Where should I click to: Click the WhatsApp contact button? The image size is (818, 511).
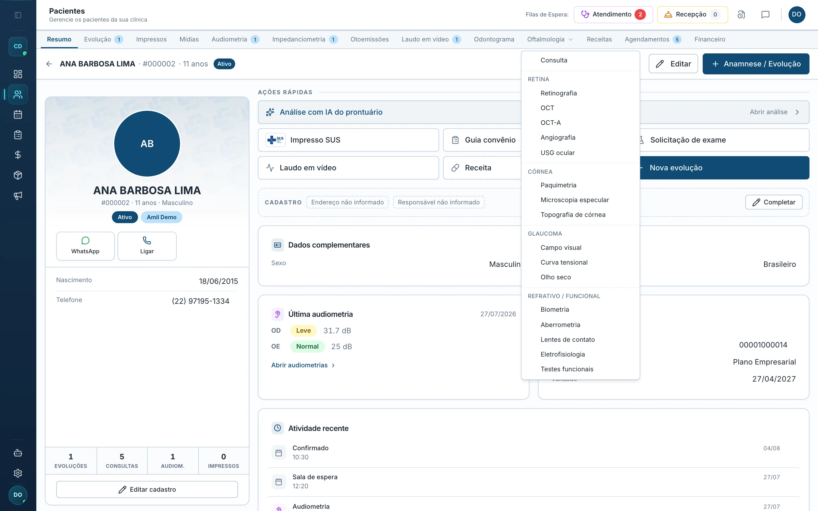(85, 246)
